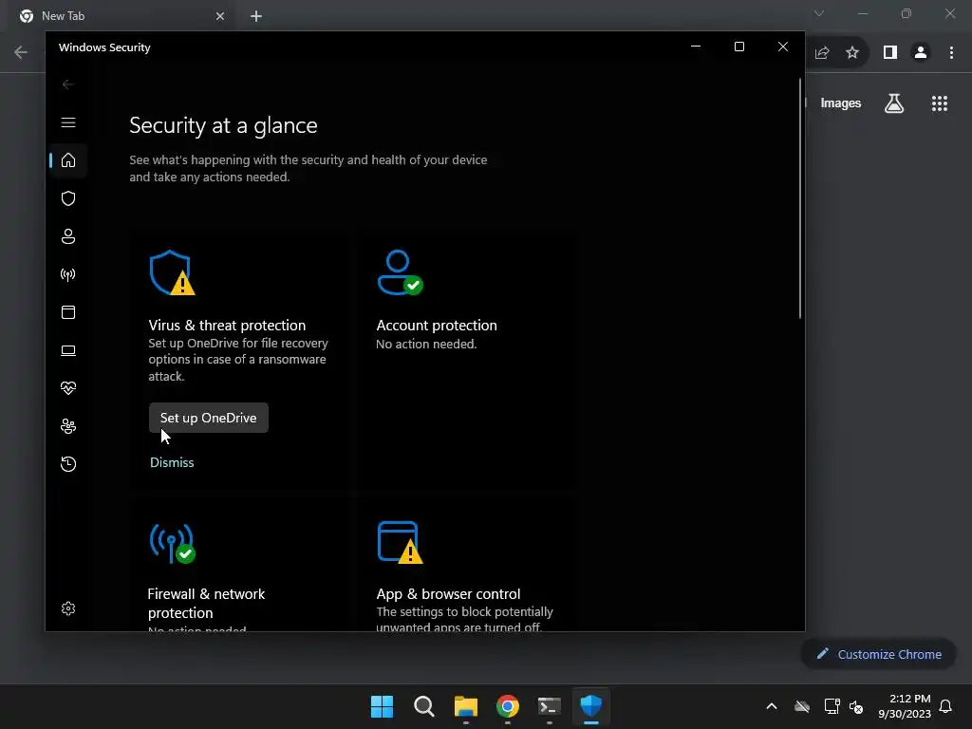Dismiss the OneDrive recommendation
Viewport: 972px width, 729px height.
click(172, 462)
